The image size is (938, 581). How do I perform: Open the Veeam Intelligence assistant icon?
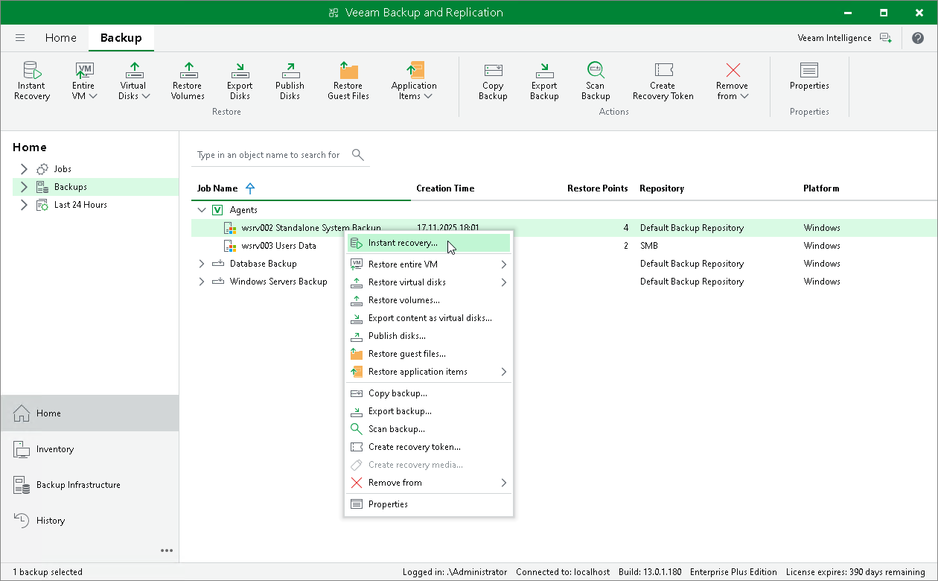(885, 38)
